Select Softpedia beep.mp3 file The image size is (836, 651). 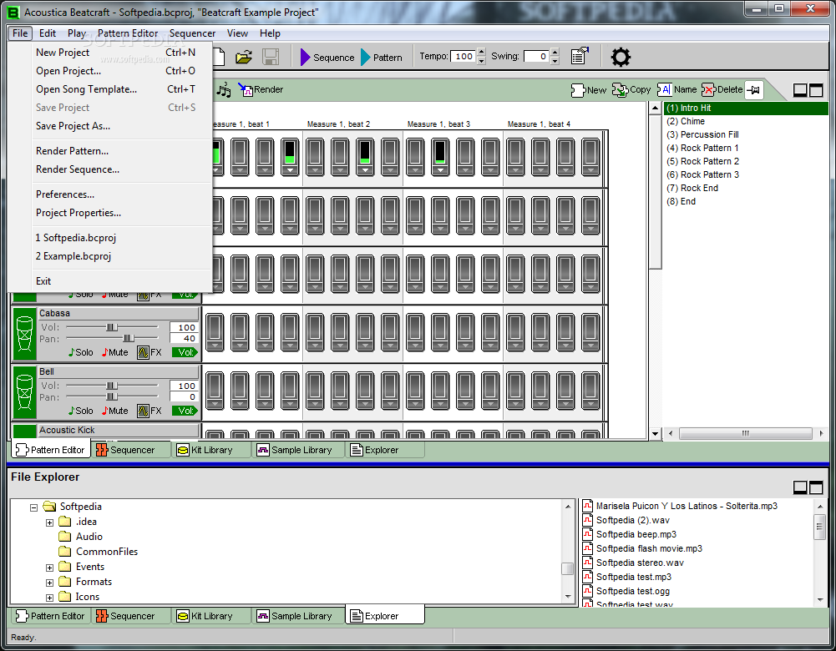(636, 534)
